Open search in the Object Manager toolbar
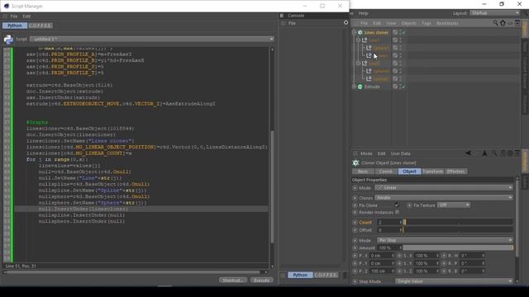This screenshot has height=297, width=529. [x=495, y=23]
